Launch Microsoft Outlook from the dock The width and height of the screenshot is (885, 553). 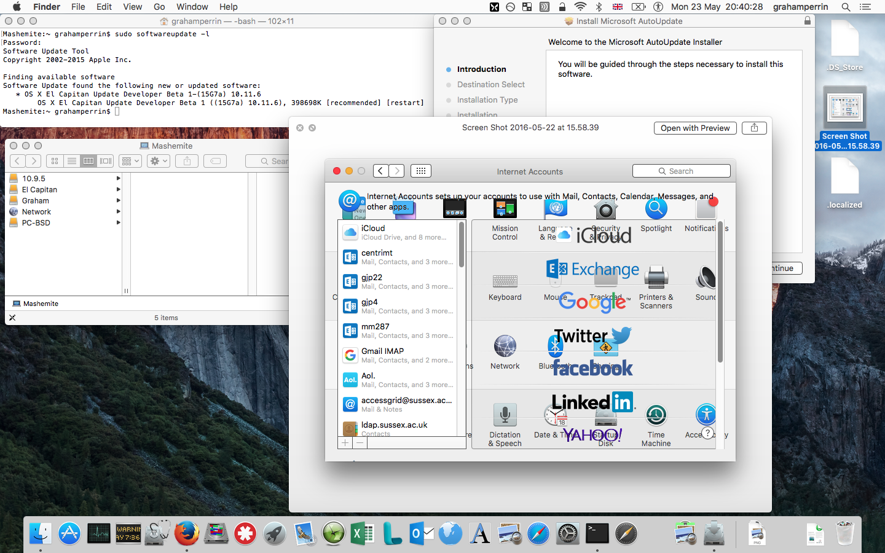click(x=422, y=533)
